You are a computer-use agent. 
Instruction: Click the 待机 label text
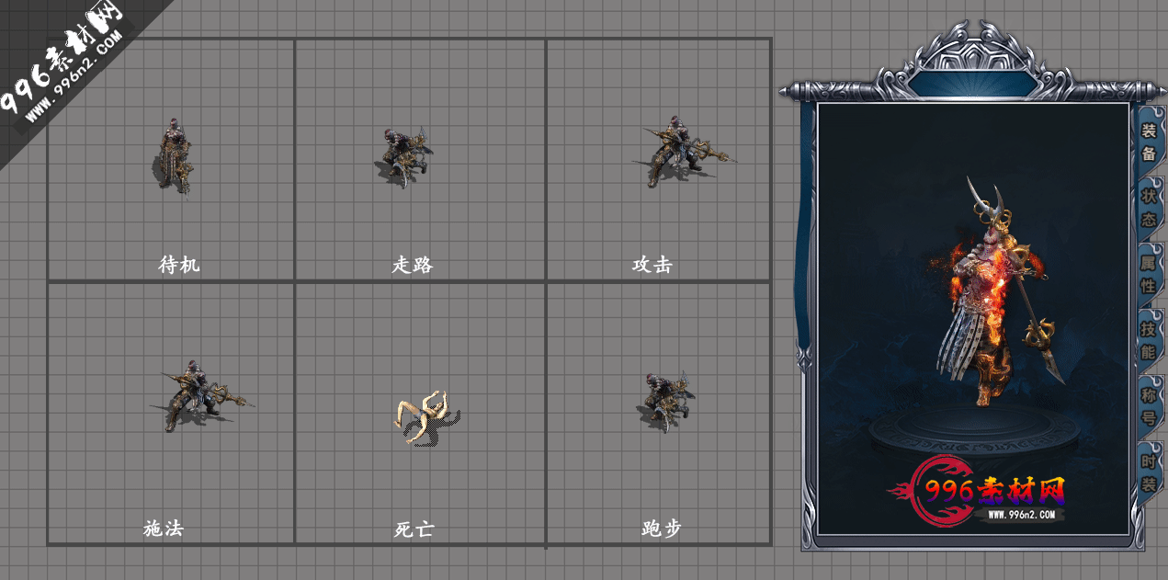[x=178, y=265]
